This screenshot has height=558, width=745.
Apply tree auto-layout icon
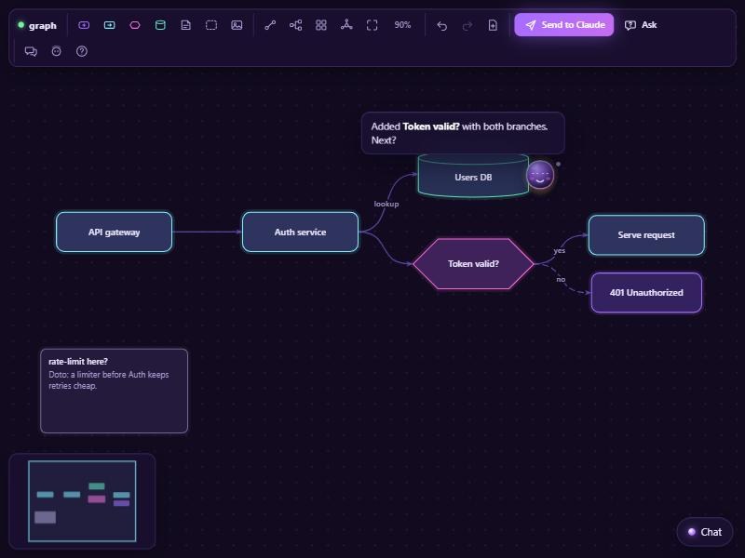point(295,25)
